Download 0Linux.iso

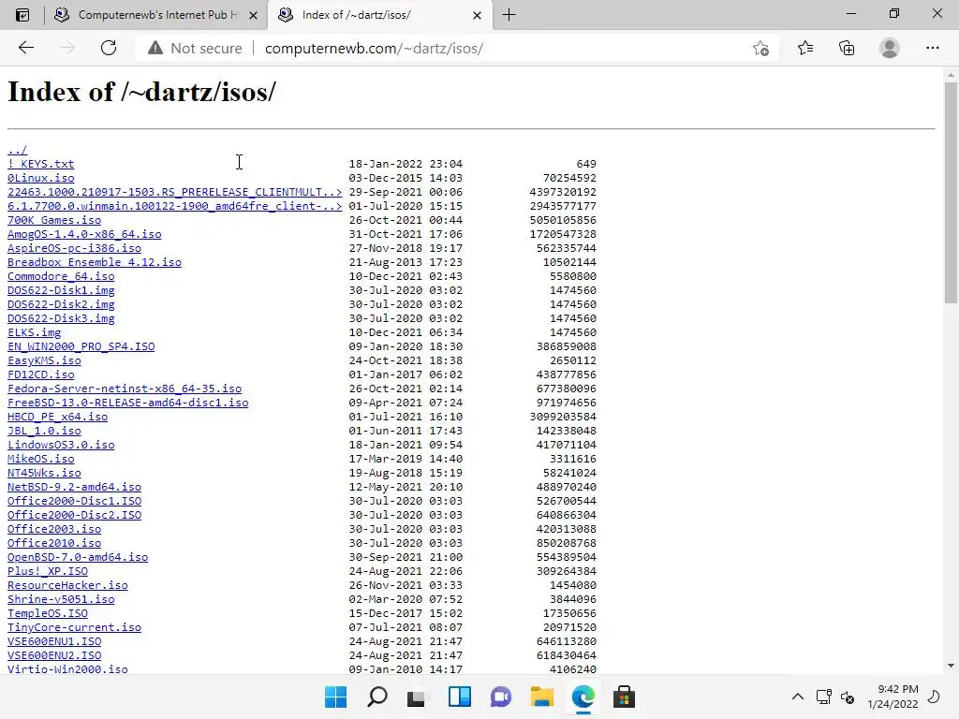point(41,178)
